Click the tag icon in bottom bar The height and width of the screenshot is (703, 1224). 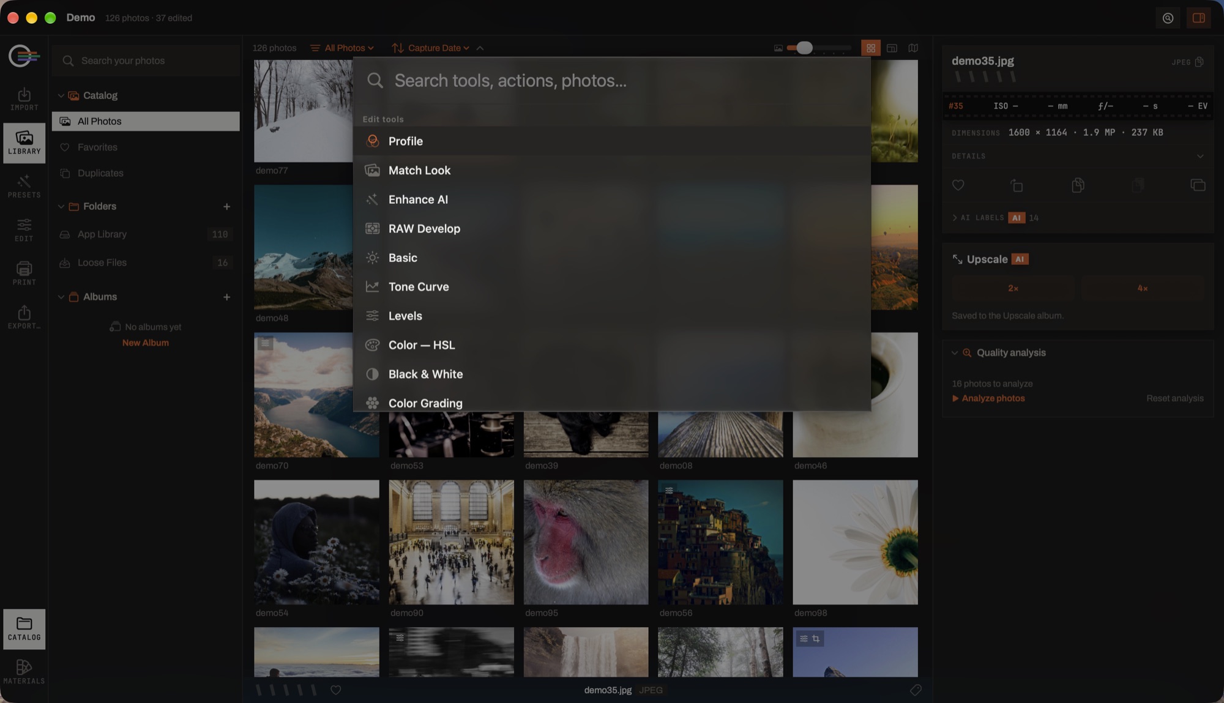(915, 690)
